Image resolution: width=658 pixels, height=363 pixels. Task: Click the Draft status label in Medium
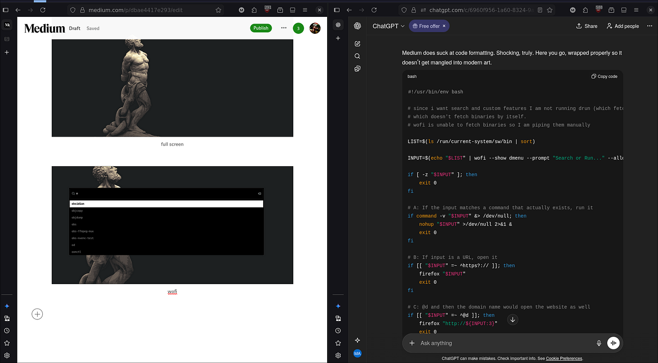coord(75,28)
